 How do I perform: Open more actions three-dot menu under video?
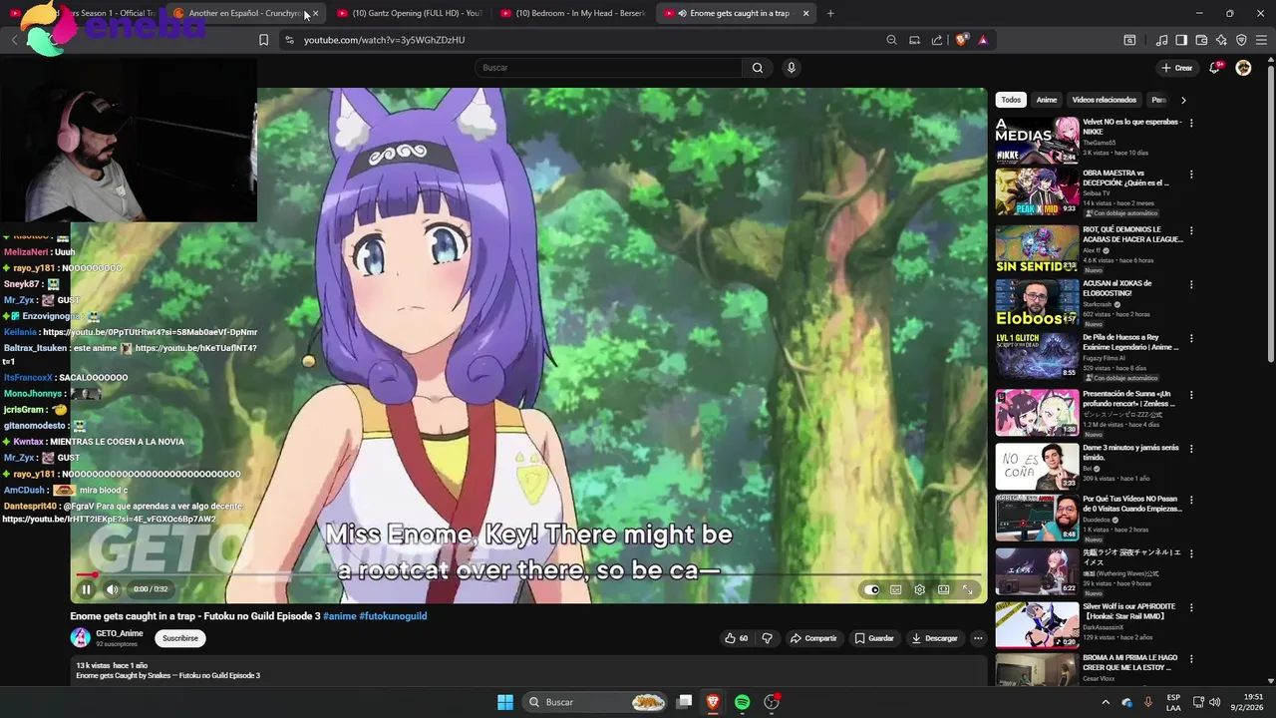tap(978, 638)
